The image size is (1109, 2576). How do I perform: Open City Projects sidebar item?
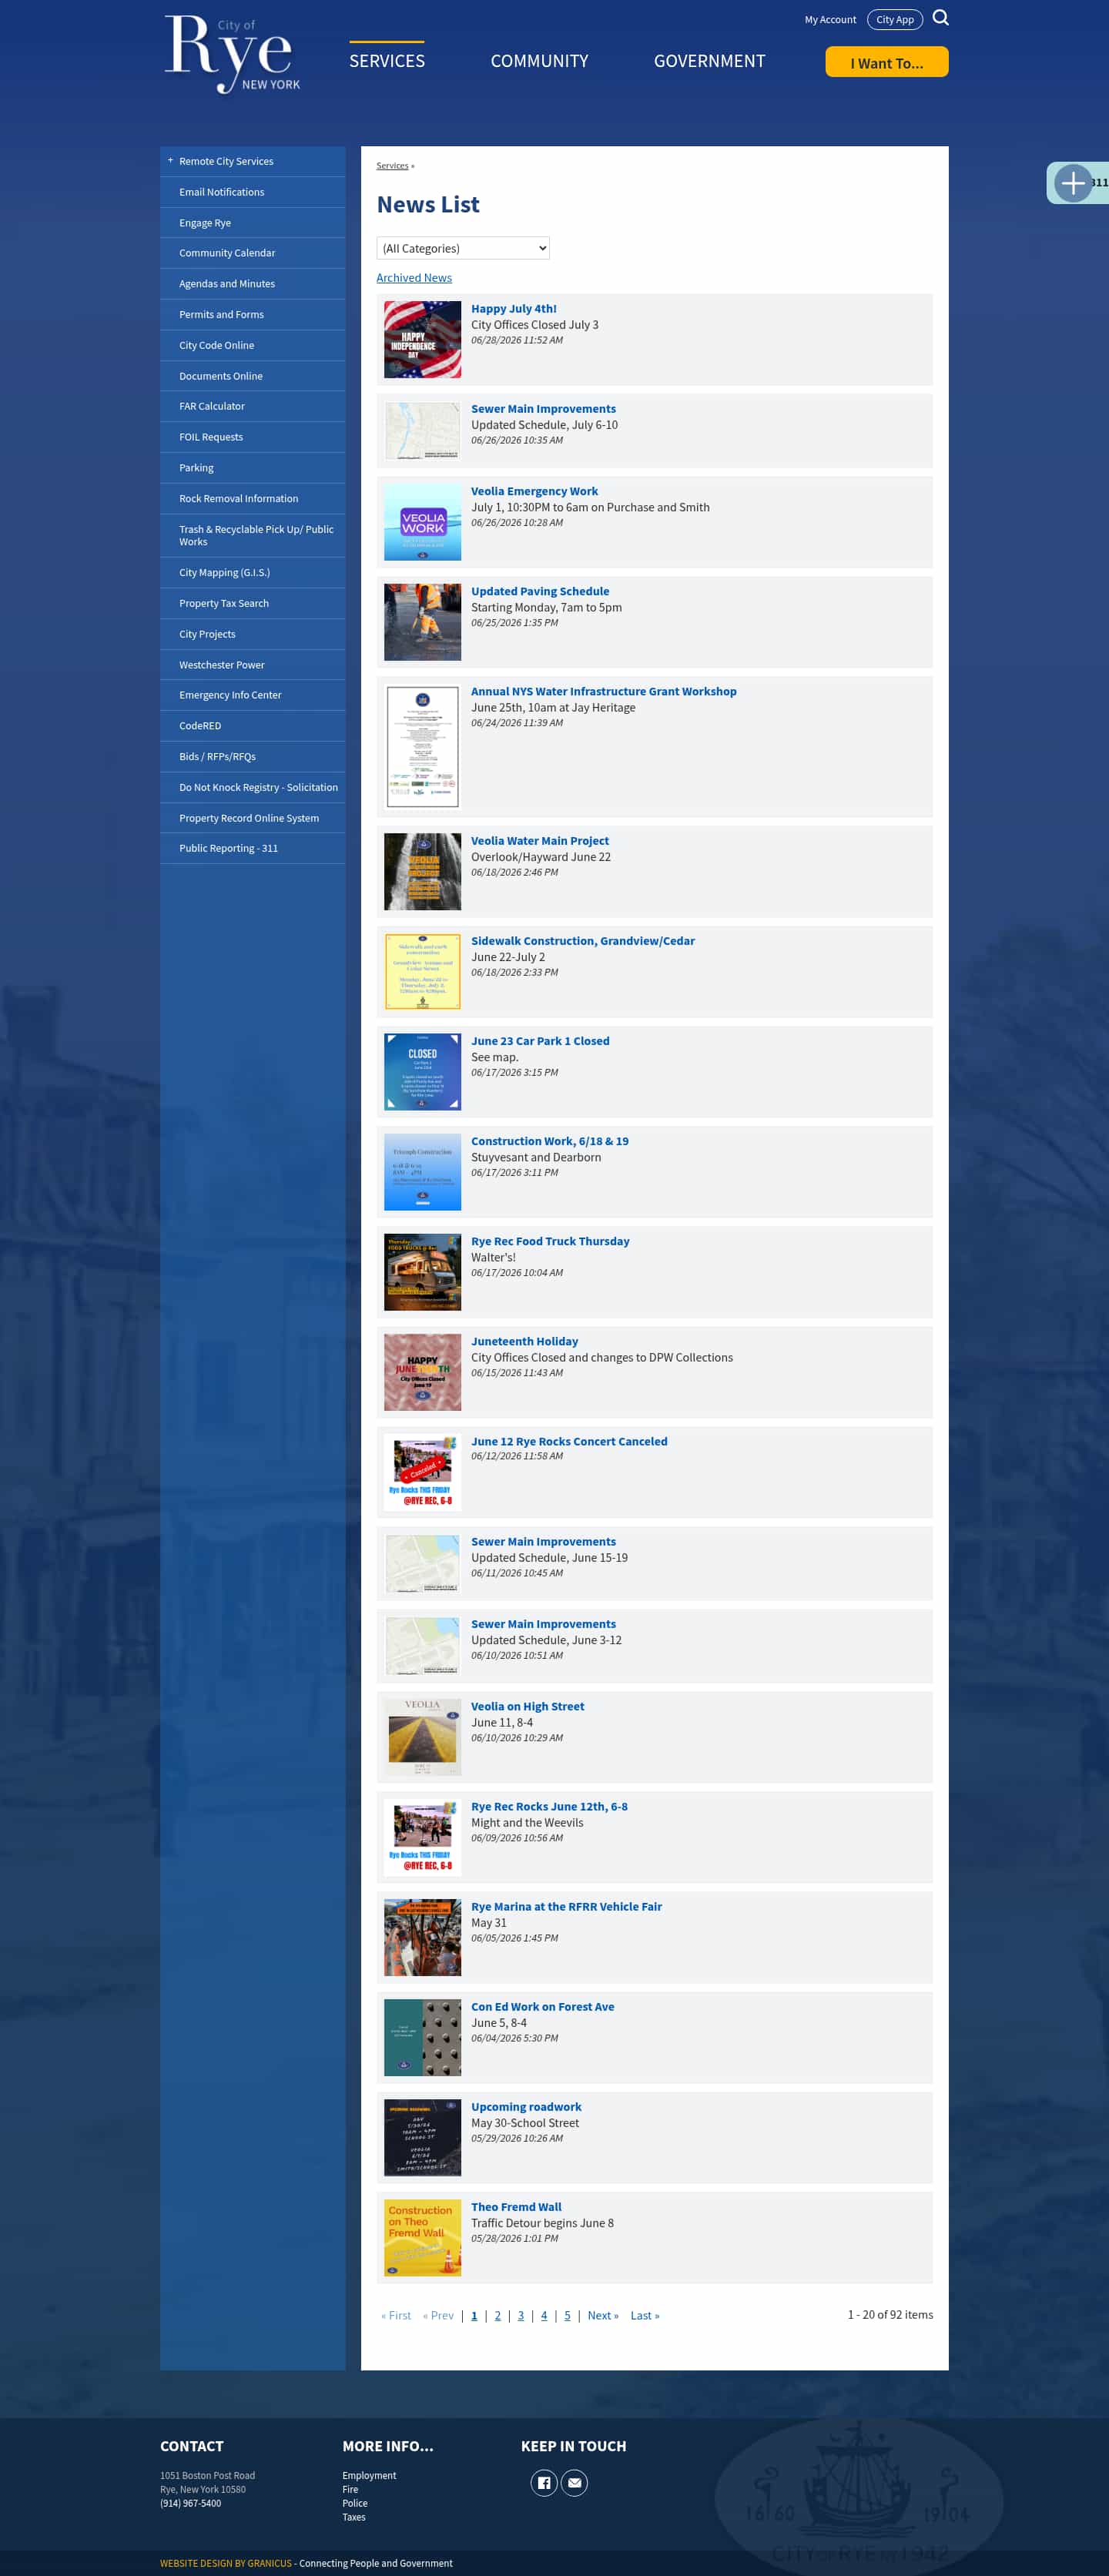(x=252, y=634)
